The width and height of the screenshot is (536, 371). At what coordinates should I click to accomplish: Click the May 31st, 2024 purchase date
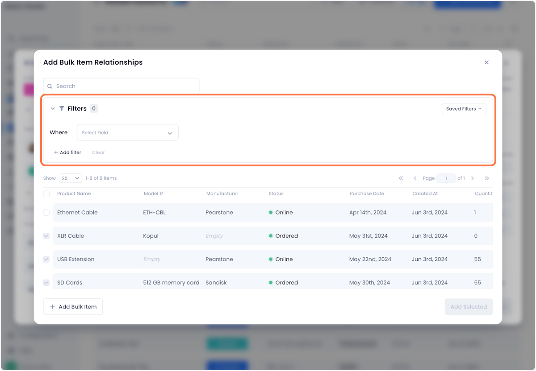pos(368,236)
